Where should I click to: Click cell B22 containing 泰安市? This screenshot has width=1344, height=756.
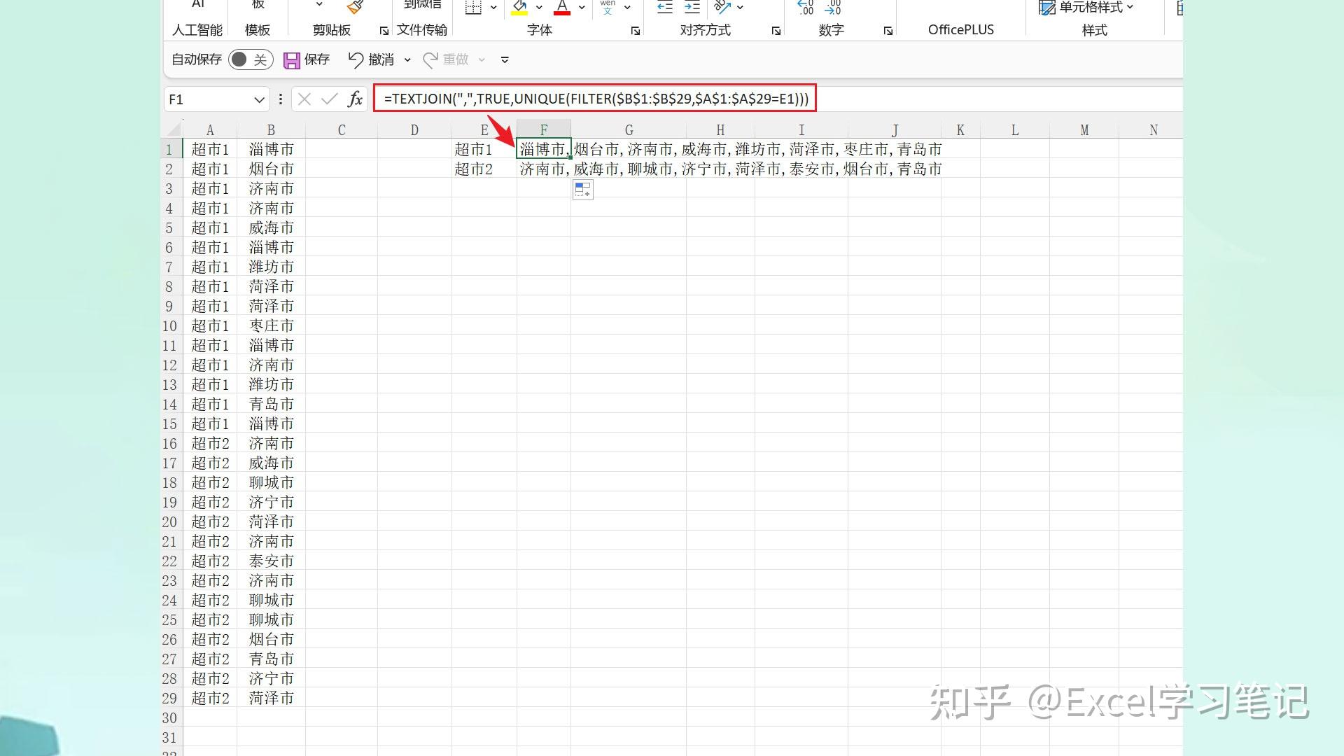(271, 561)
